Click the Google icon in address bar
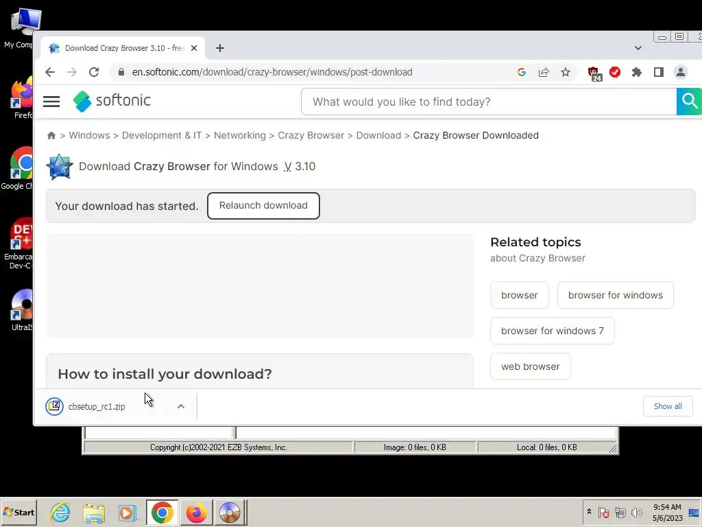This screenshot has width=702, height=527. (521, 72)
